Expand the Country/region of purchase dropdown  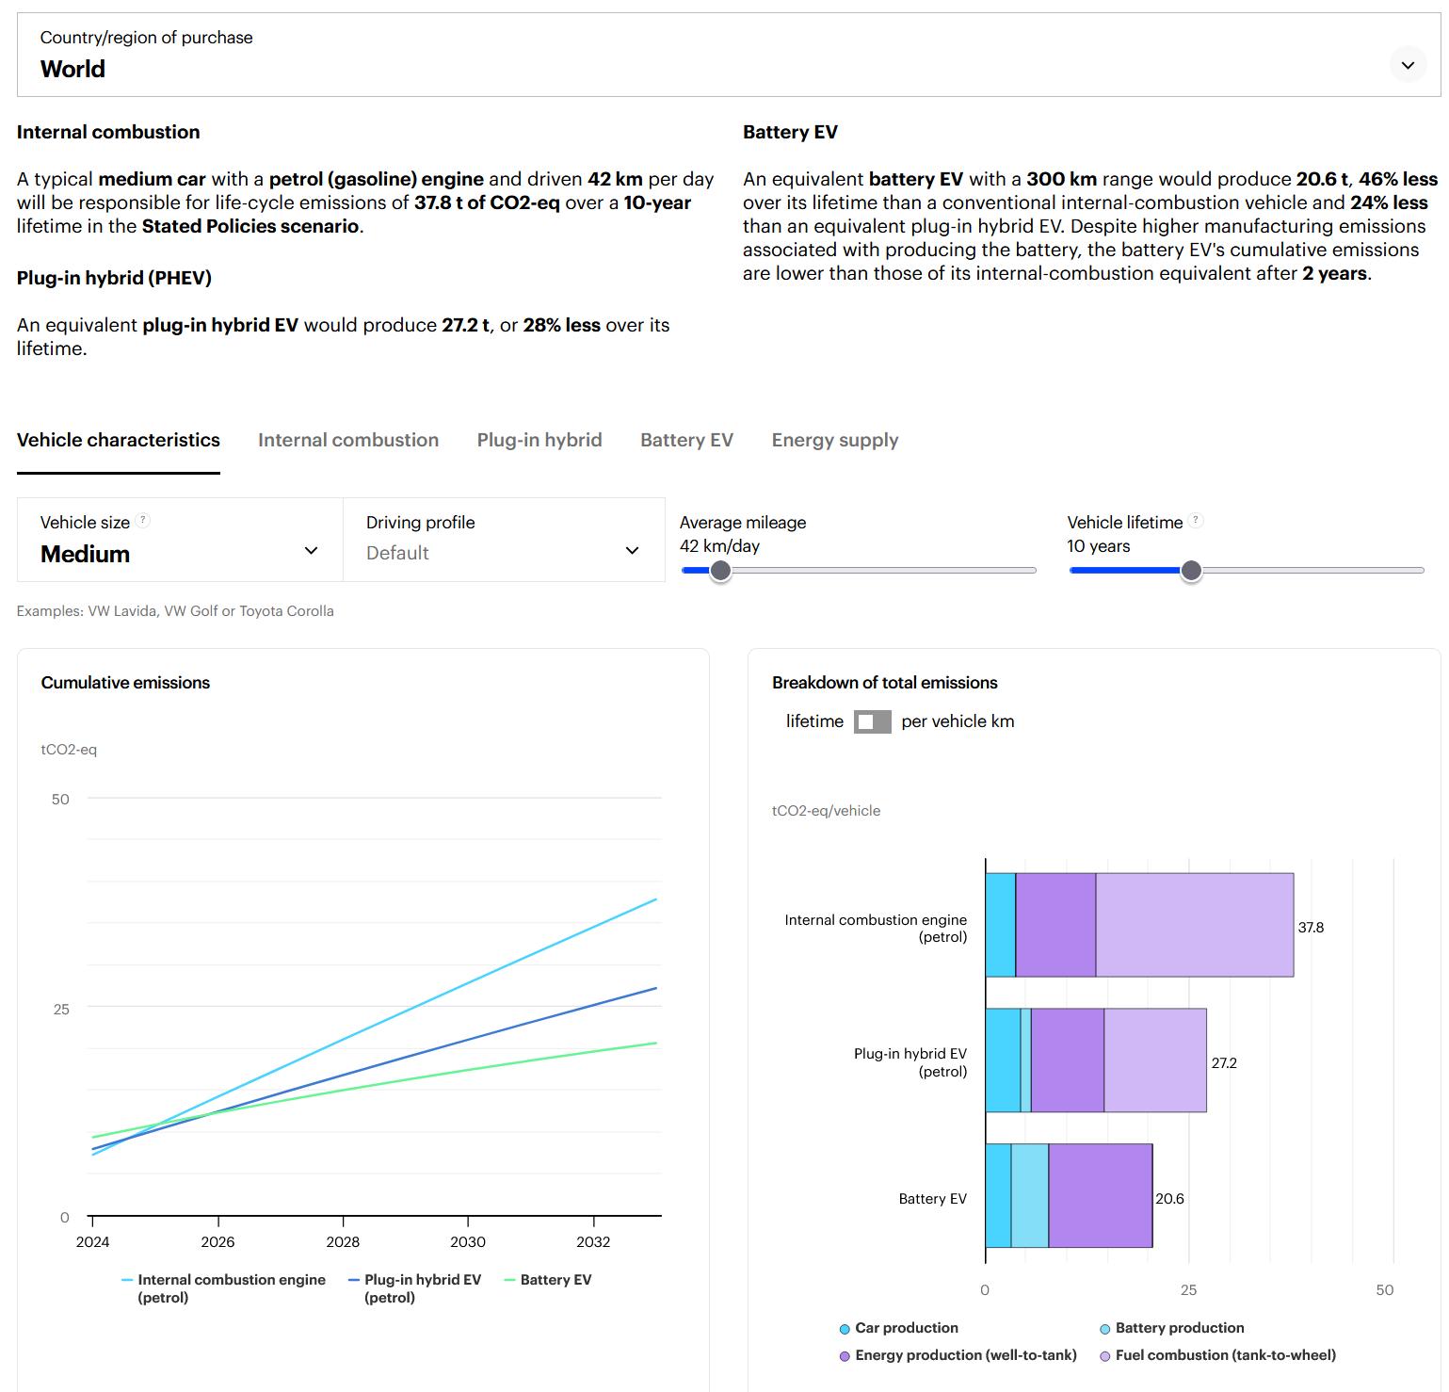1408,65
